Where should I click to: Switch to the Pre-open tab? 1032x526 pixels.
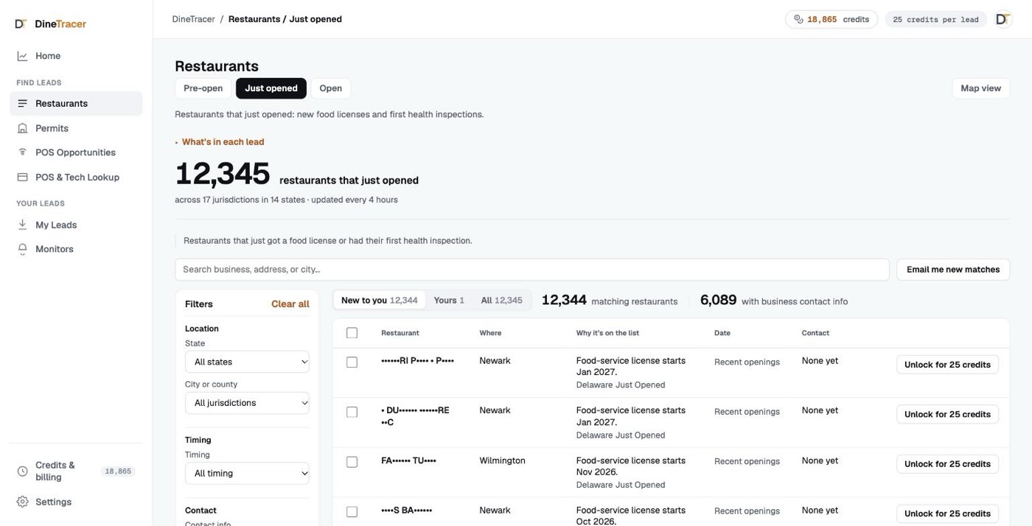[x=203, y=88]
